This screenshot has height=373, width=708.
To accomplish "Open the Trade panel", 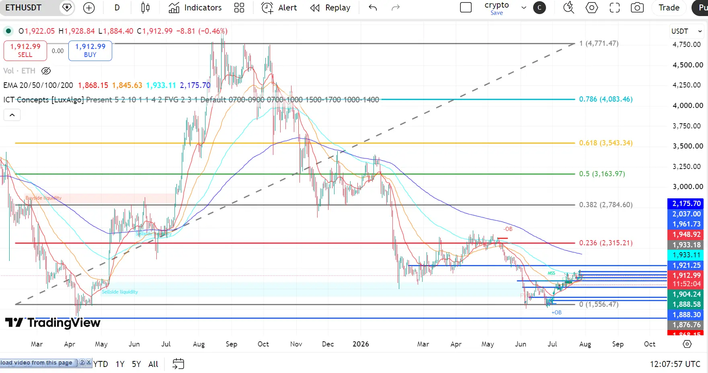I will tap(669, 8).
